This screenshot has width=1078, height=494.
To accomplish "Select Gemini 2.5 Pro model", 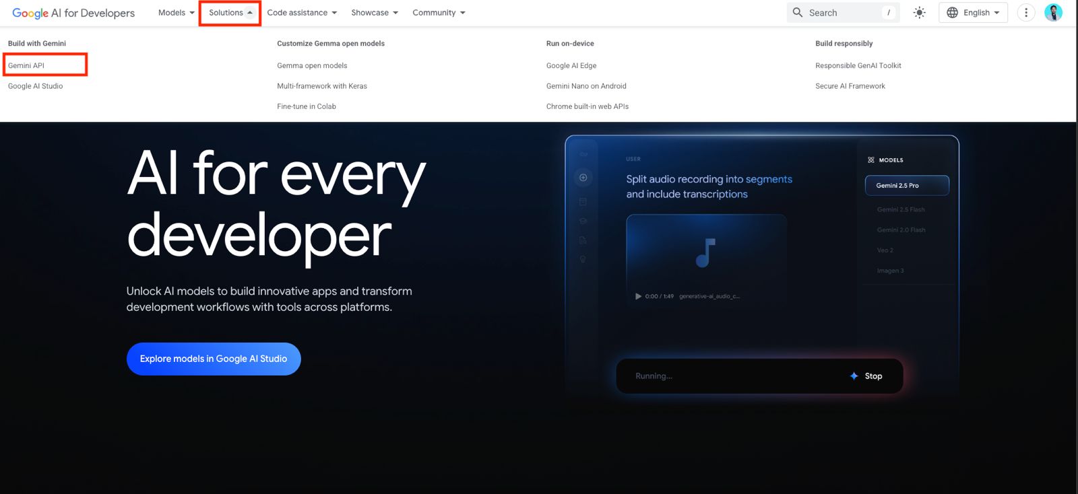I will [x=907, y=185].
